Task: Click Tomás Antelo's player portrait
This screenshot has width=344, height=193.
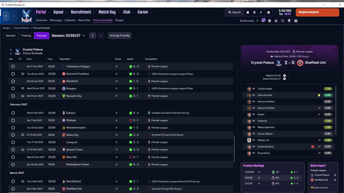Action: tap(249, 89)
